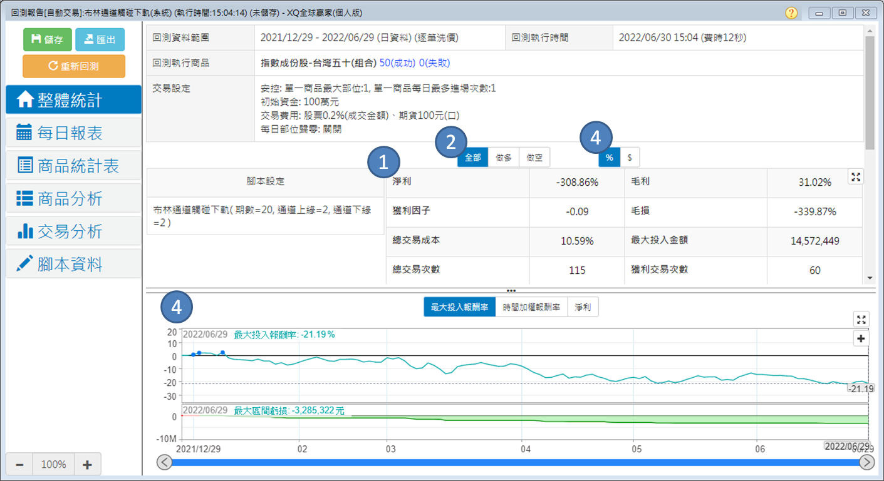Image resolution: width=884 pixels, height=481 pixels.
Task: Rerun the backtest with 重新回測
Action: (x=73, y=66)
